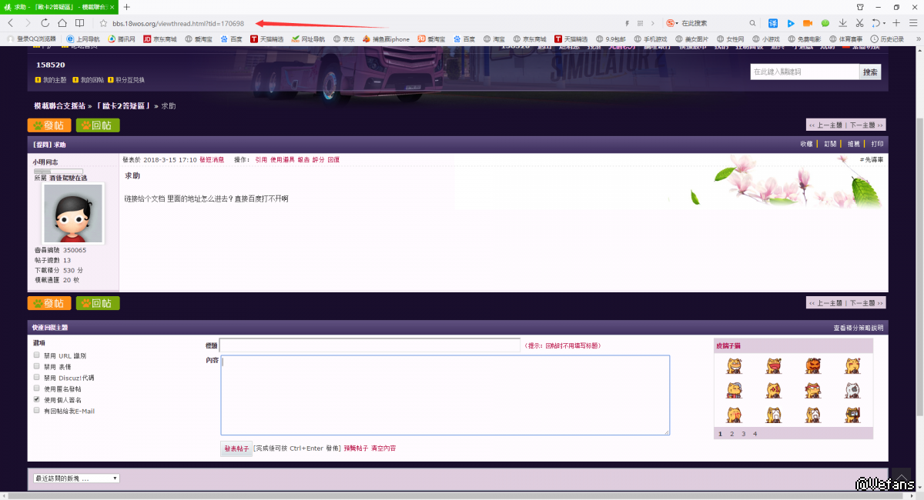The height and width of the screenshot is (500, 924).
Task: Open a new browser tab
Action: tap(127, 7)
